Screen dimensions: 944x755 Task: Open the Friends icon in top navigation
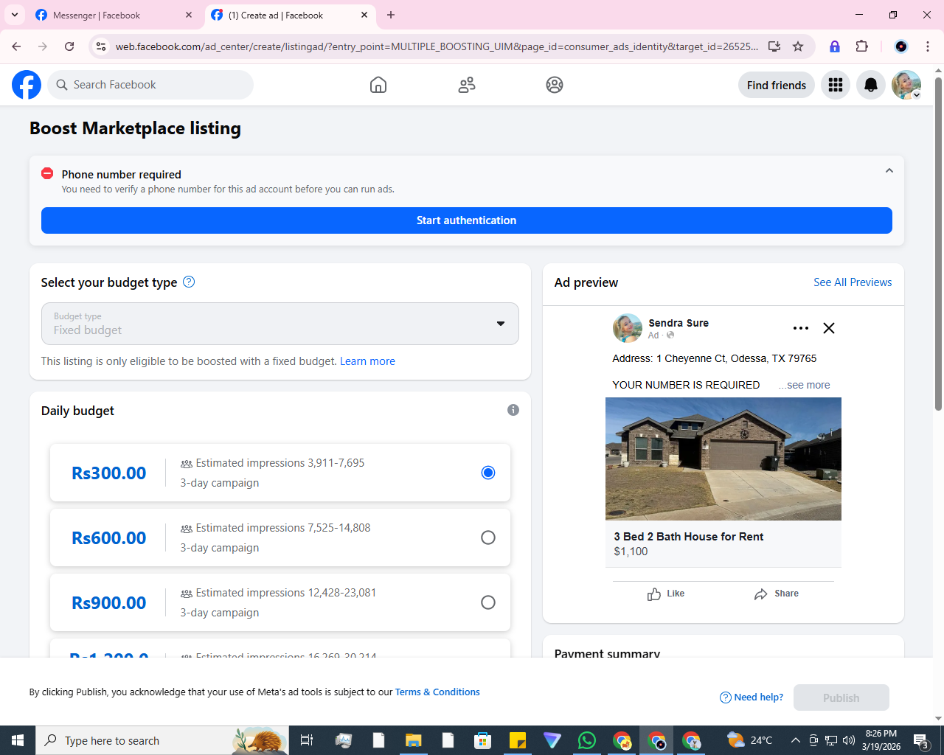click(467, 85)
